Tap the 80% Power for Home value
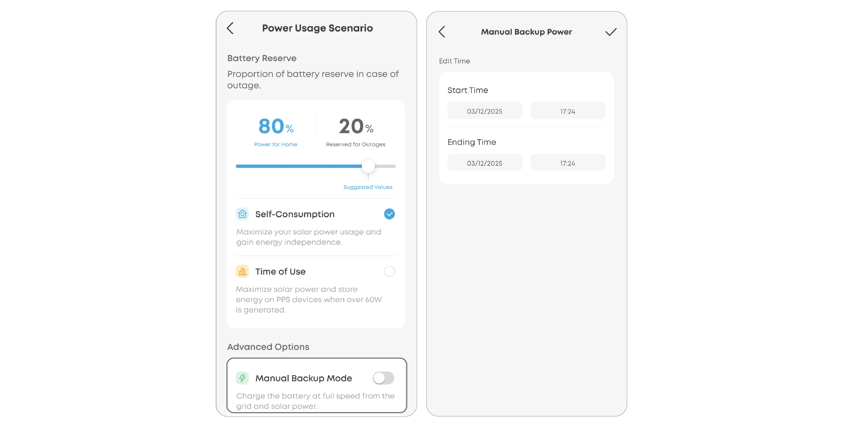The width and height of the screenshot is (857, 424). [x=275, y=126]
